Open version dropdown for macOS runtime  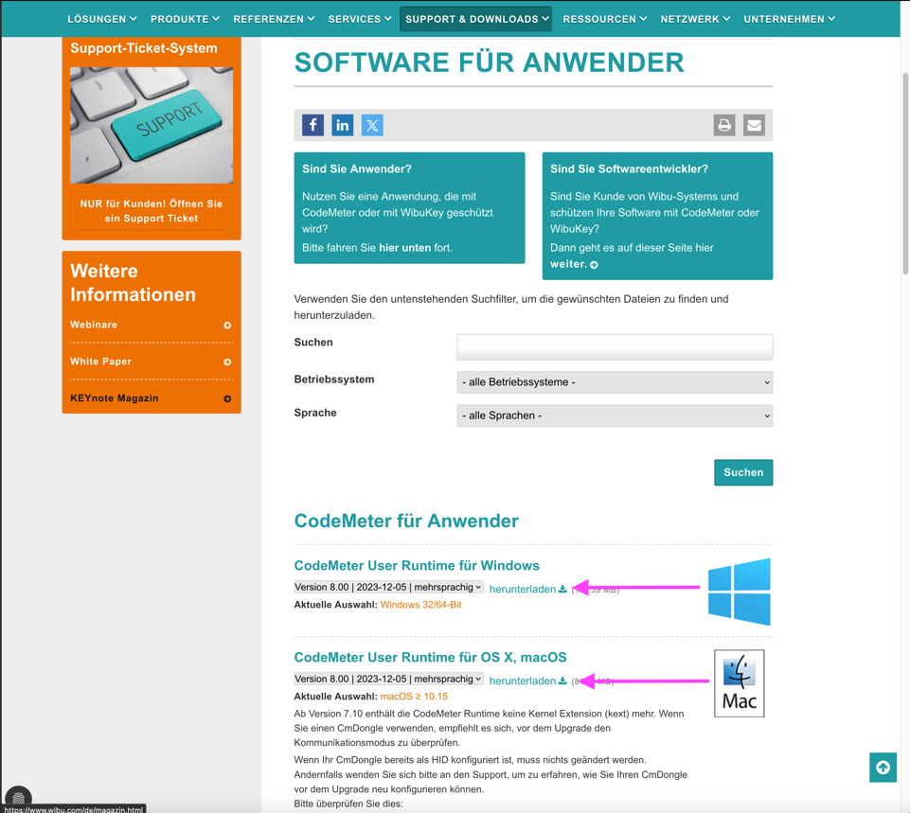tap(388, 679)
